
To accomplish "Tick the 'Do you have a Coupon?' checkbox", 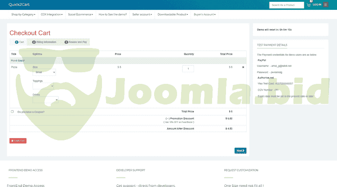I will click(x=12, y=112).
